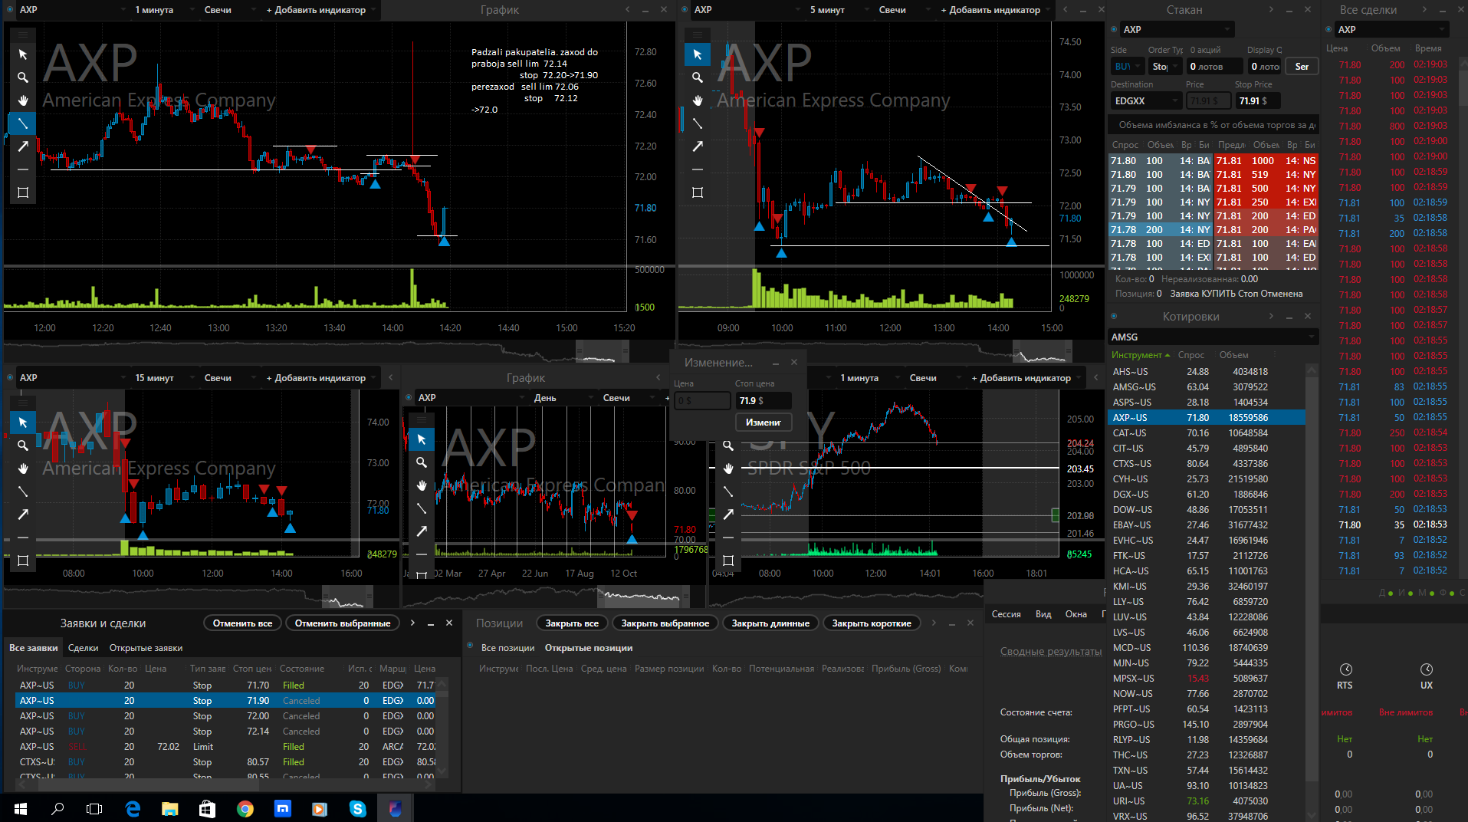Open the toolbar hamburger handle in the 1-minute AXP chart

tap(23, 35)
